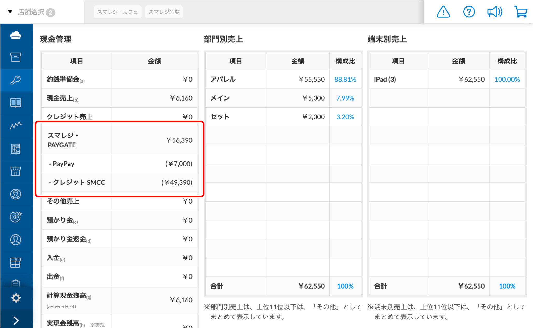Click the archive box sidebar icon
The width and height of the screenshot is (533, 328).
(x=16, y=57)
